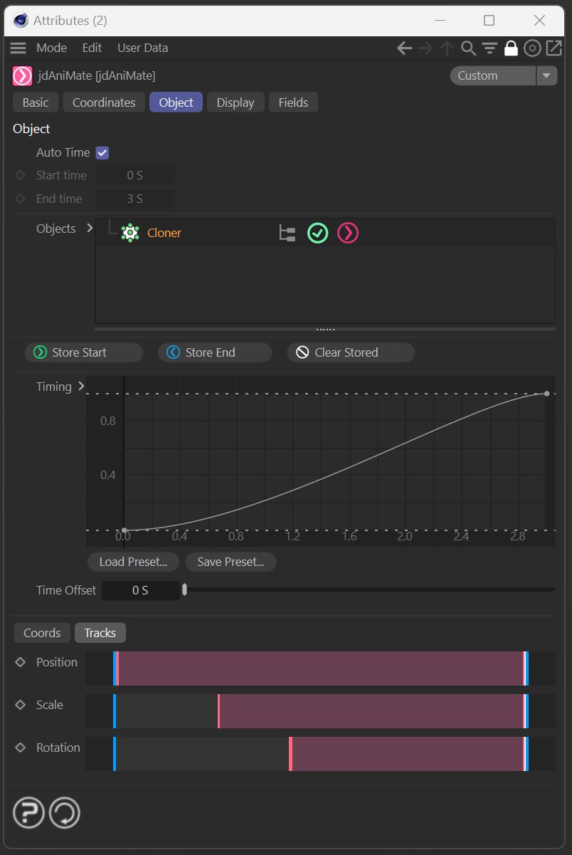This screenshot has height=855, width=572.
Task: Toggle the Rotation keyframe diamond
Action: (20, 748)
